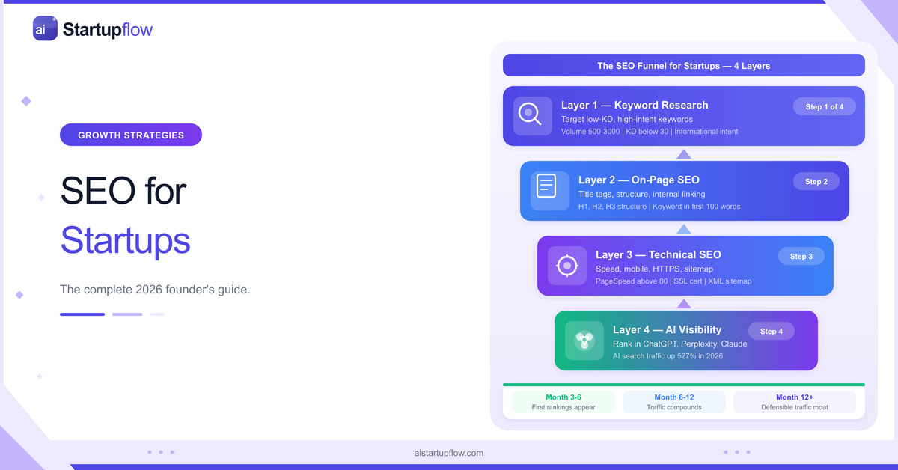Click the Growth Strategies pill button
This screenshot has width=898, height=470.
pos(131,135)
